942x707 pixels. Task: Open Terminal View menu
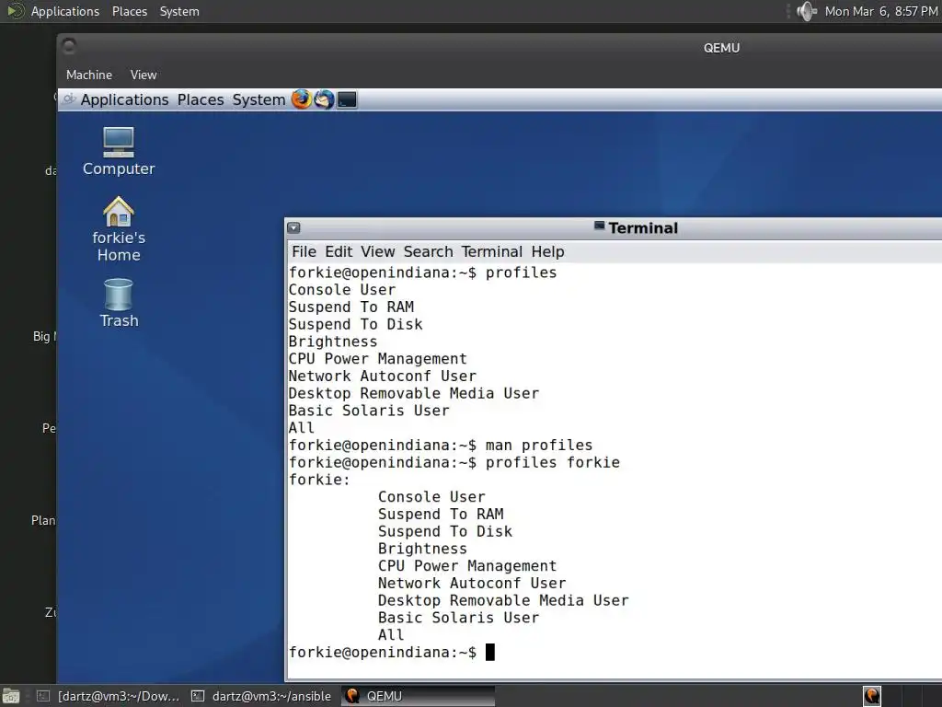(377, 251)
